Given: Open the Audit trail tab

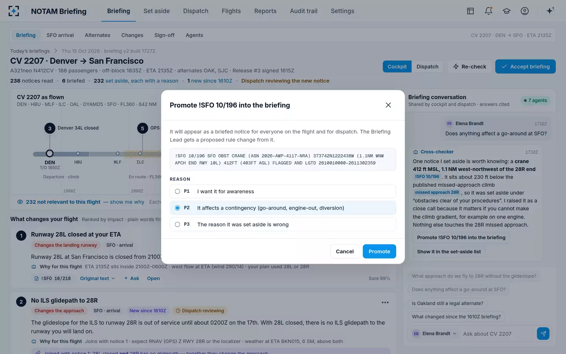Looking at the screenshot, I should [x=303, y=11].
